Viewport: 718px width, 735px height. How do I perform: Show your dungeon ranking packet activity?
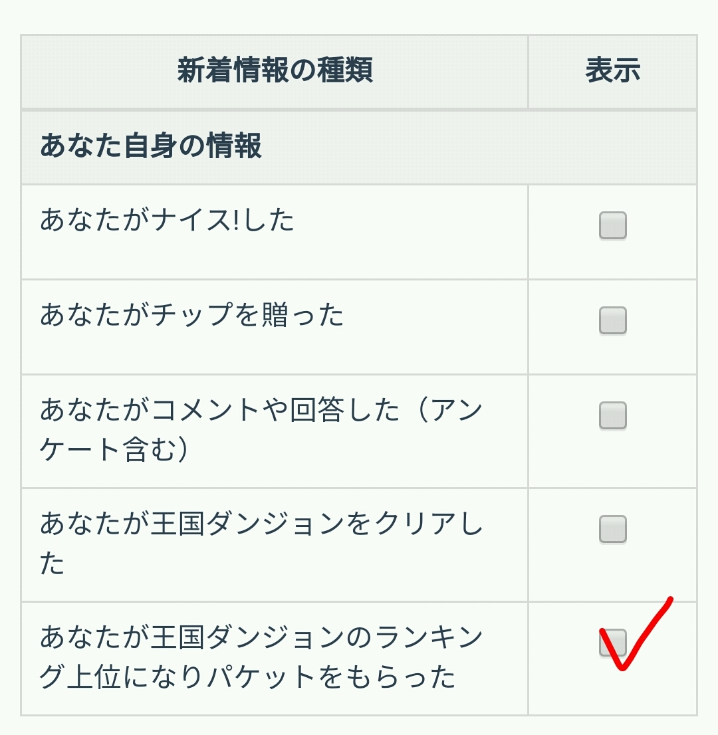[612, 643]
